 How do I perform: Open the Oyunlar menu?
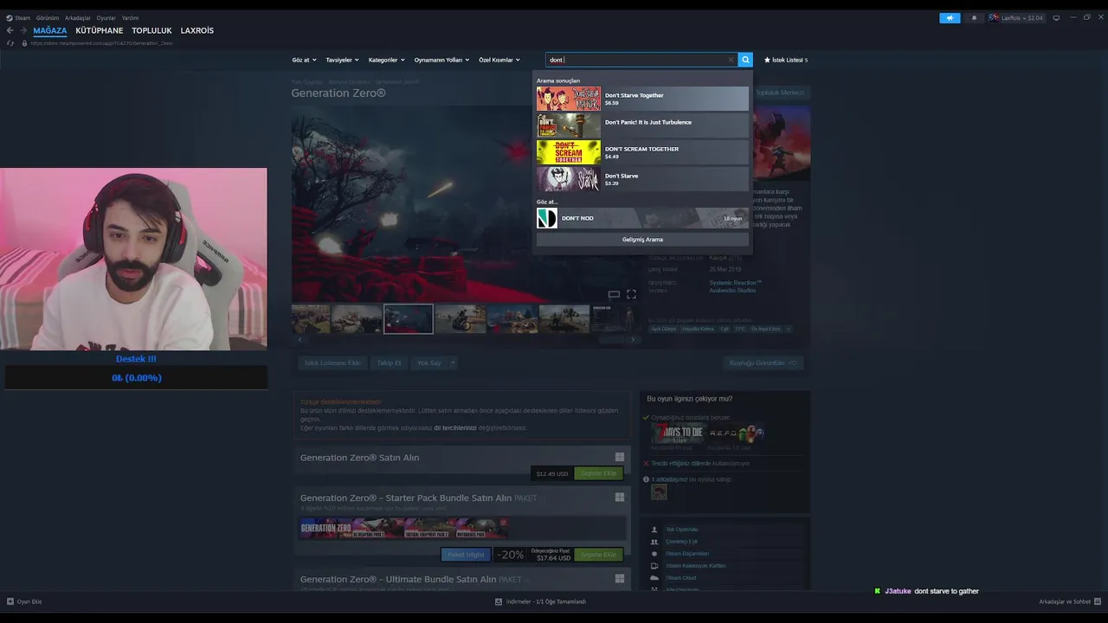pyautogui.click(x=106, y=17)
